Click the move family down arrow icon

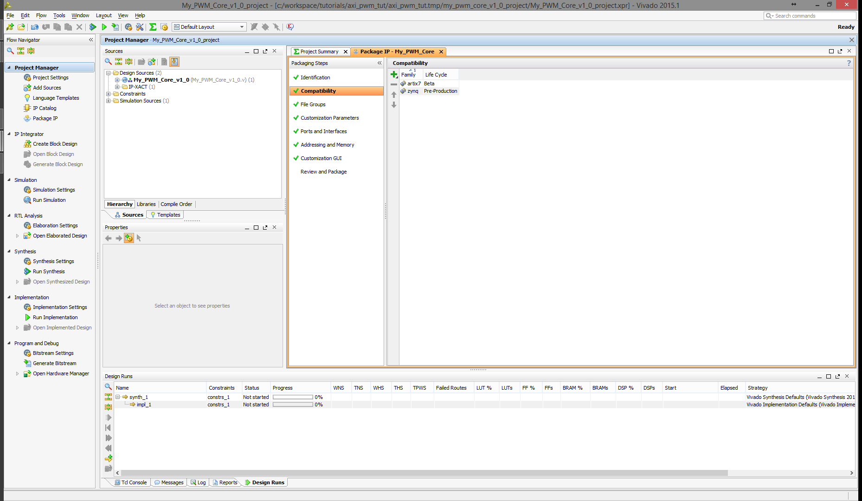[x=394, y=105]
